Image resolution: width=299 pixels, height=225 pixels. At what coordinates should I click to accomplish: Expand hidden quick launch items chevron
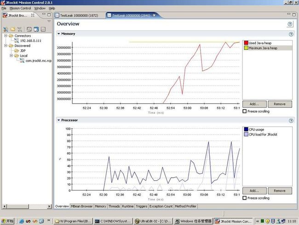tap(49, 220)
